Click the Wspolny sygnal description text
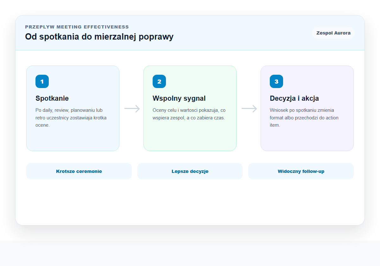The width and height of the screenshot is (380, 266). point(189,114)
